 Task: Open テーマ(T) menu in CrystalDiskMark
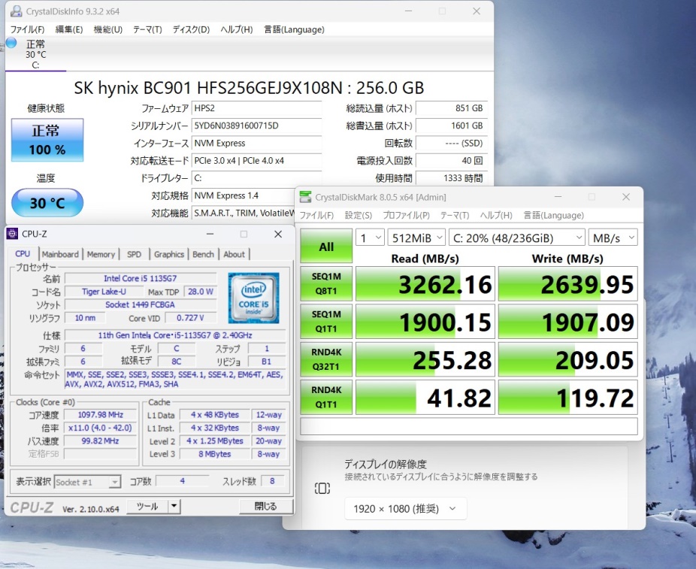coord(455,215)
